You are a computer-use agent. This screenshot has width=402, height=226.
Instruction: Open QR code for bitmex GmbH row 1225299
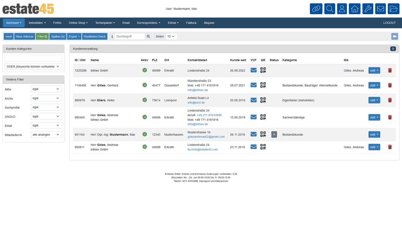[263, 70]
